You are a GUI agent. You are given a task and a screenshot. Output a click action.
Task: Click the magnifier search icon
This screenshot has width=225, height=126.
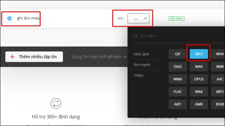[x=136, y=36]
